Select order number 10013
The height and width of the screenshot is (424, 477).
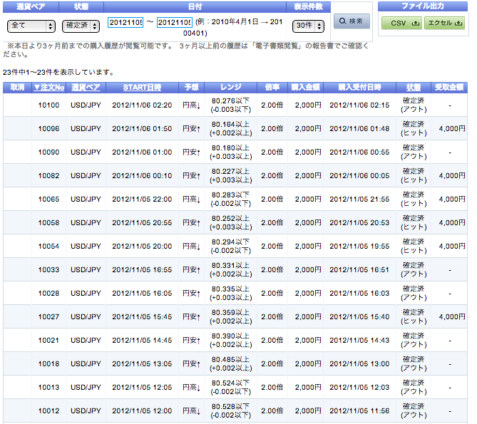[x=48, y=387]
